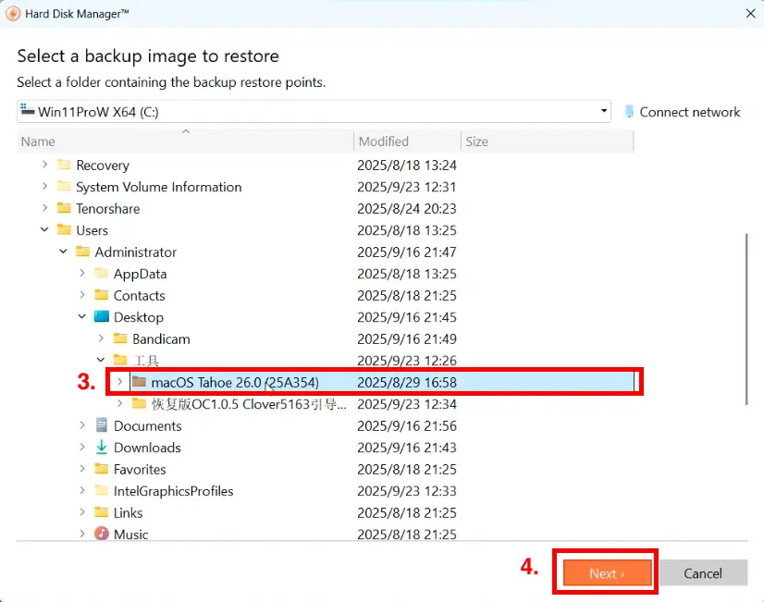This screenshot has width=764, height=602.
Task: Sort by the Name column header
Action: [185, 141]
